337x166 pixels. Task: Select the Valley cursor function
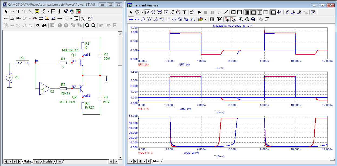[149, 19]
